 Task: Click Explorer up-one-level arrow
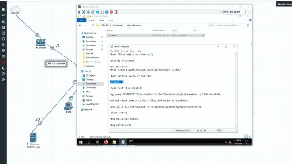click(93, 25)
